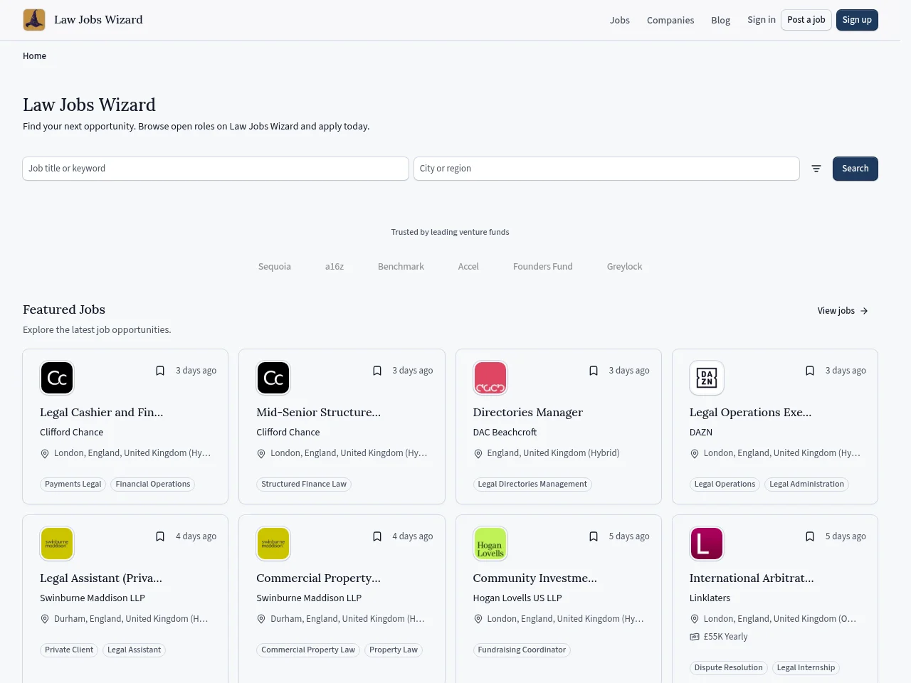Select the Legal Assistant tag
This screenshot has width=911, height=683.
click(135, 650)
